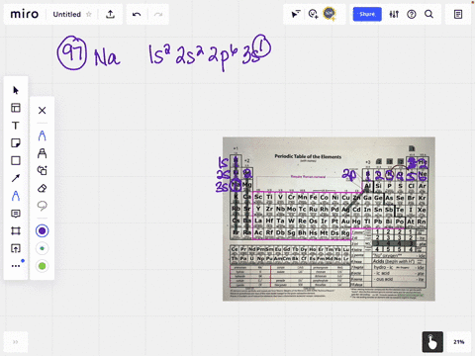This screenshot has height=356, width=475.
Task: Pick the purple pen color preset
Action: point(42,230)
